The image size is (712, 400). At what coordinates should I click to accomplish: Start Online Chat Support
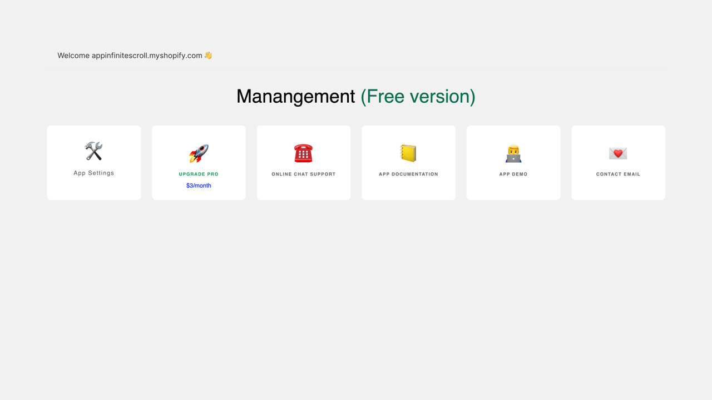click(303, 162)
